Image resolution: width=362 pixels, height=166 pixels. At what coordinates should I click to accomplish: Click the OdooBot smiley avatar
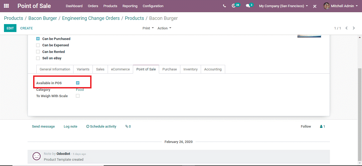37,156
